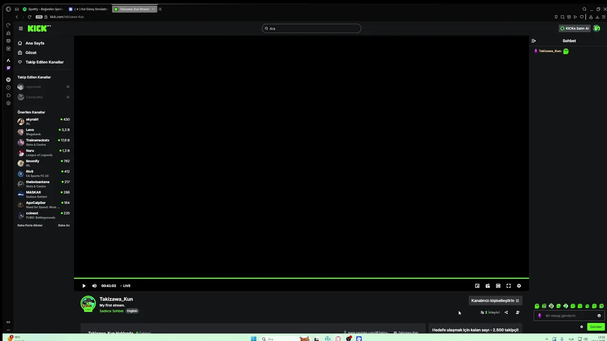Viewport: 607px width, 341px height.
Task: Open the MASKAR channel
Action: [x=44, y=194]
